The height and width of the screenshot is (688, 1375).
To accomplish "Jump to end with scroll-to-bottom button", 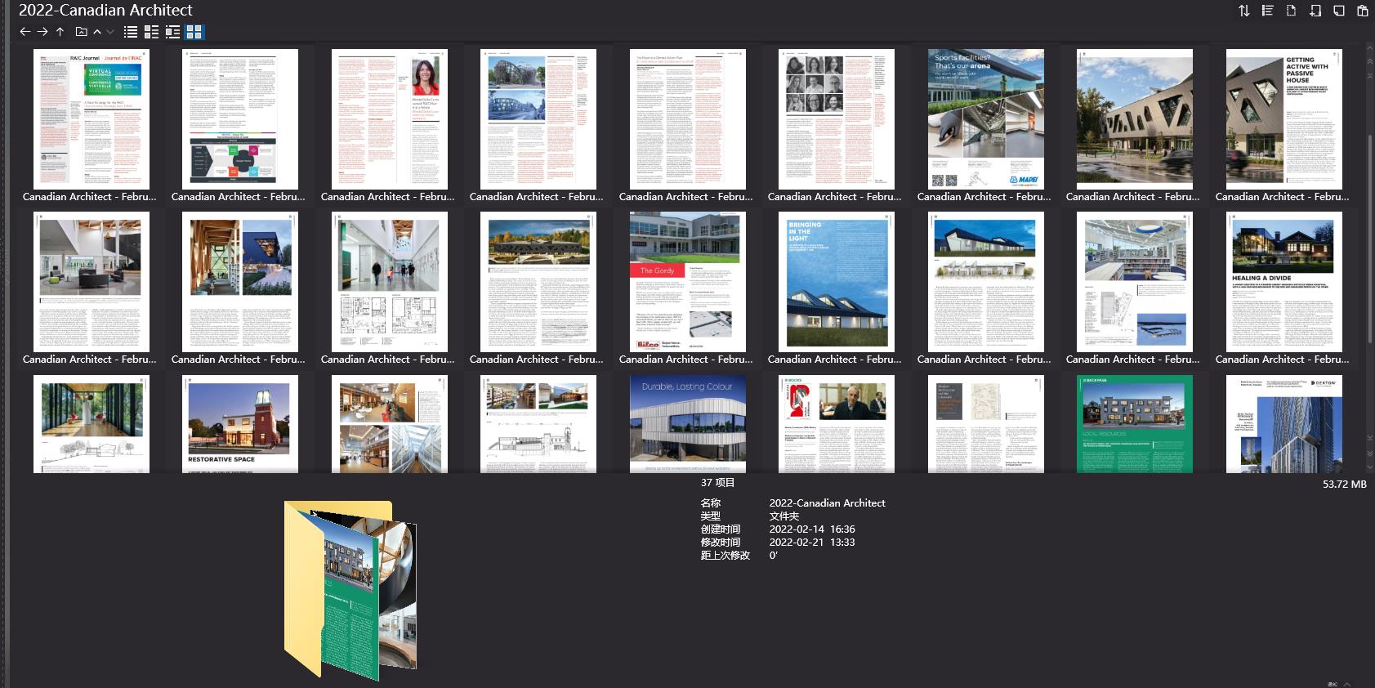I will tap(1370, 440).
